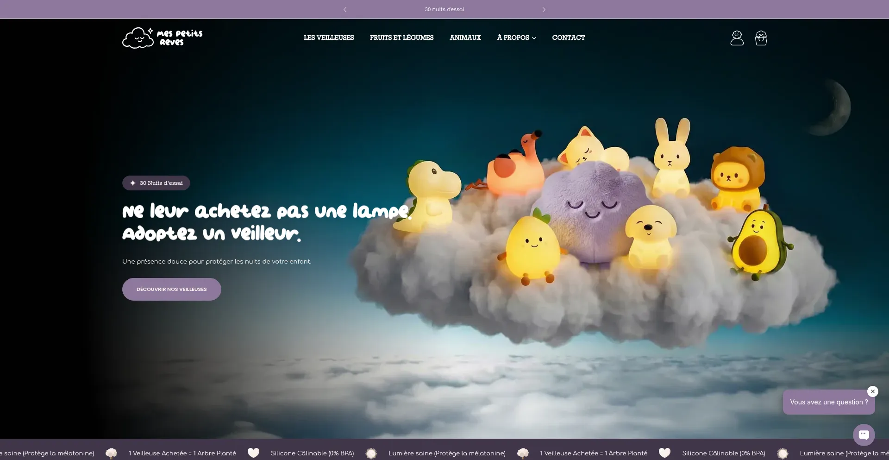Open the shopping bag cart icon
This screenshot has width=889, height=460.
761,38
